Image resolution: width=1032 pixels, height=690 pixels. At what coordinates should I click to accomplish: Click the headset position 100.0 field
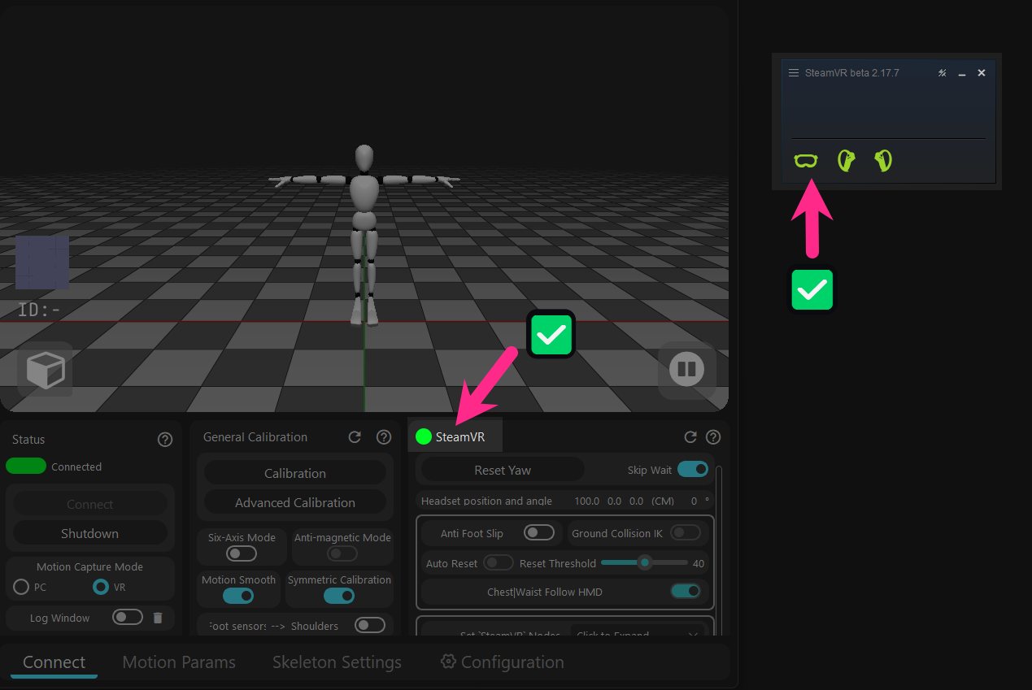point(586,501)
